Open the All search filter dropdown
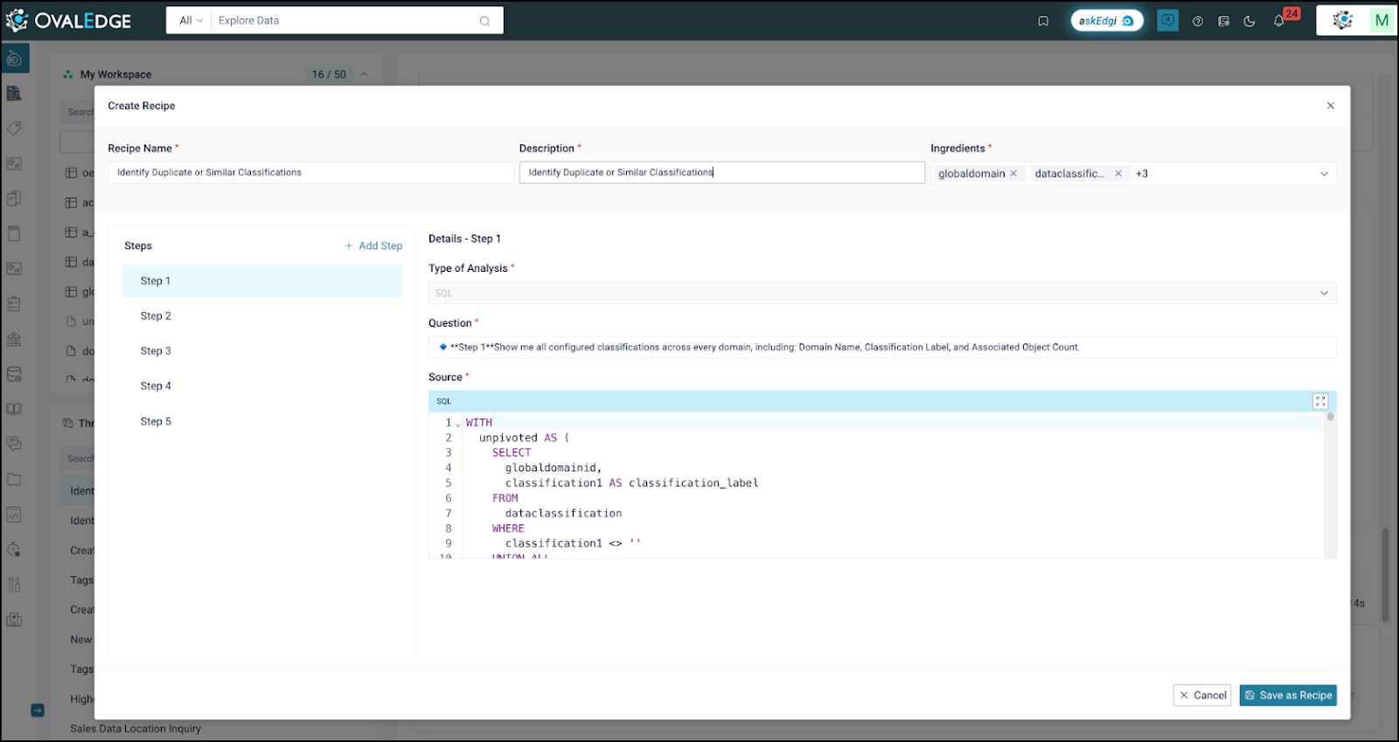Viewport: 1399px width, 742px height. [191, 21]
